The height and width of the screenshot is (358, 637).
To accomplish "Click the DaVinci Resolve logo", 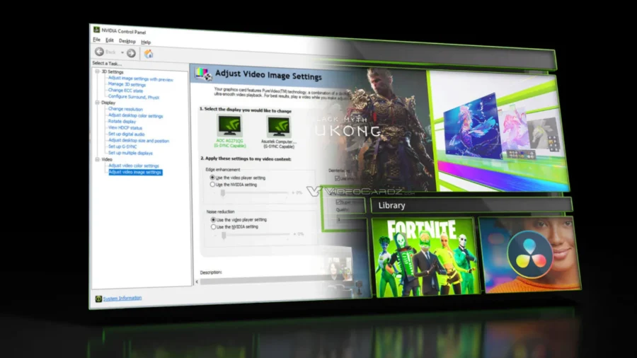I will (529, 254).
